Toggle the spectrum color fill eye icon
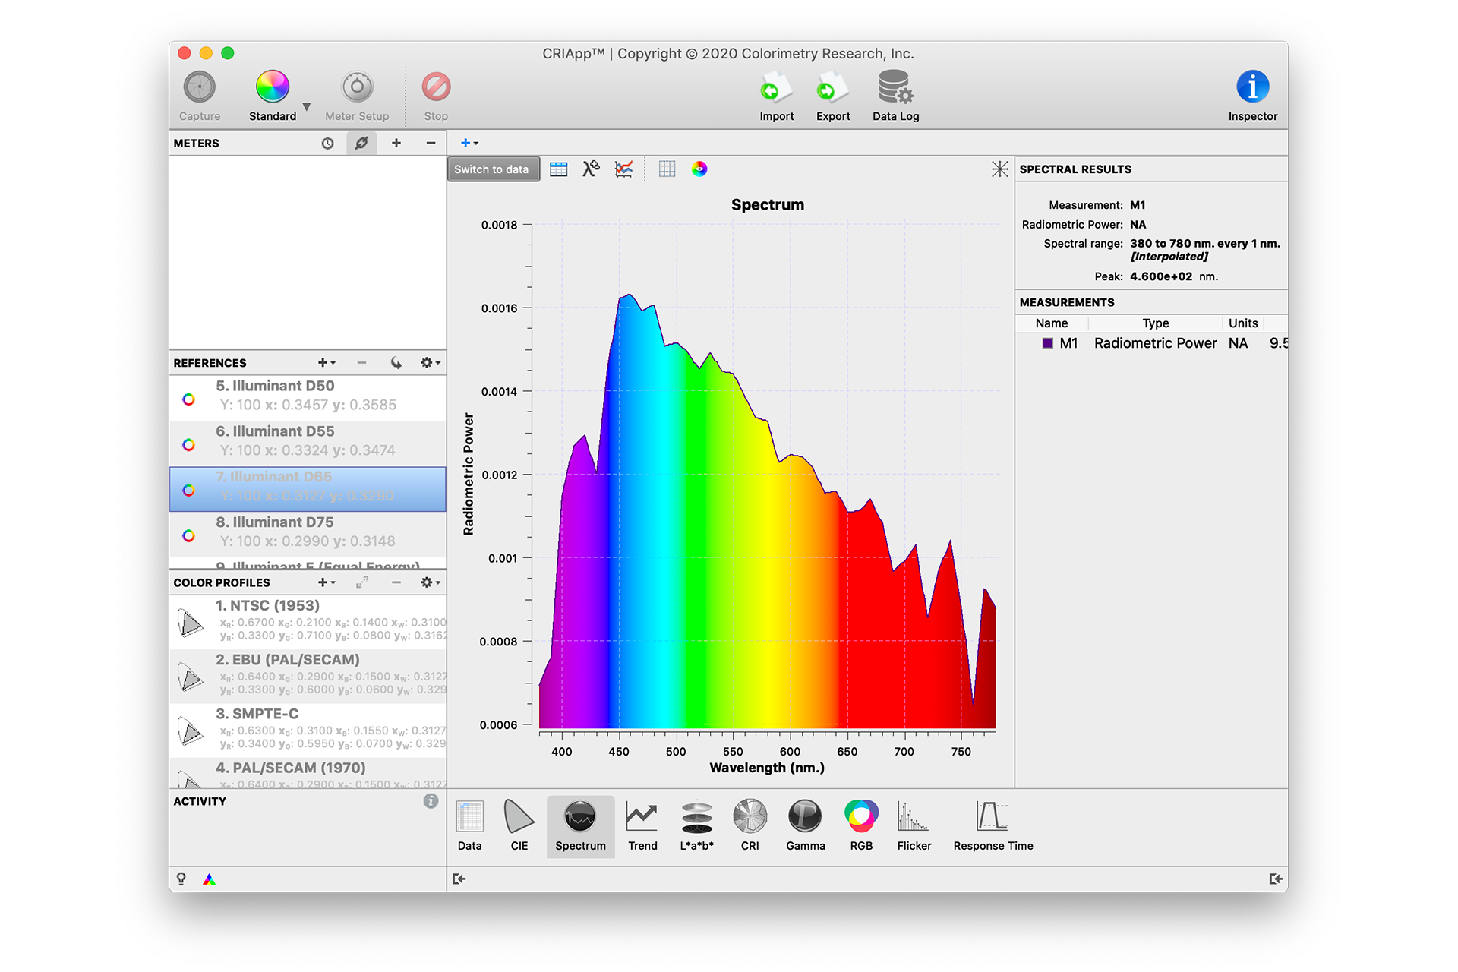1458x972 pixels. tap(699, 169)
